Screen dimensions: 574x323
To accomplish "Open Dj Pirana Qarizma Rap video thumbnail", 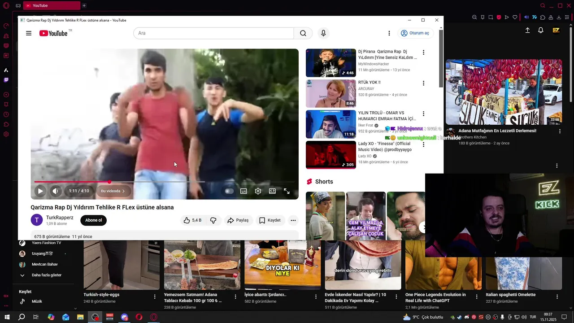I will coord(331,63).
